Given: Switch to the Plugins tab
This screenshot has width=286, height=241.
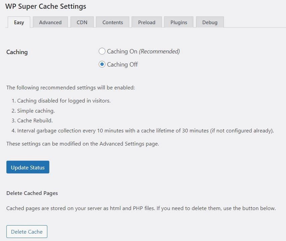Looking at the screenshot, I should click(x=179, y=23).
